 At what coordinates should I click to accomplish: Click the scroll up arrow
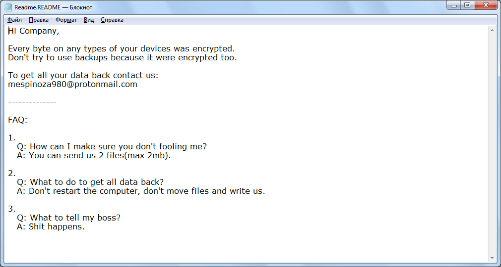(492, 30)
